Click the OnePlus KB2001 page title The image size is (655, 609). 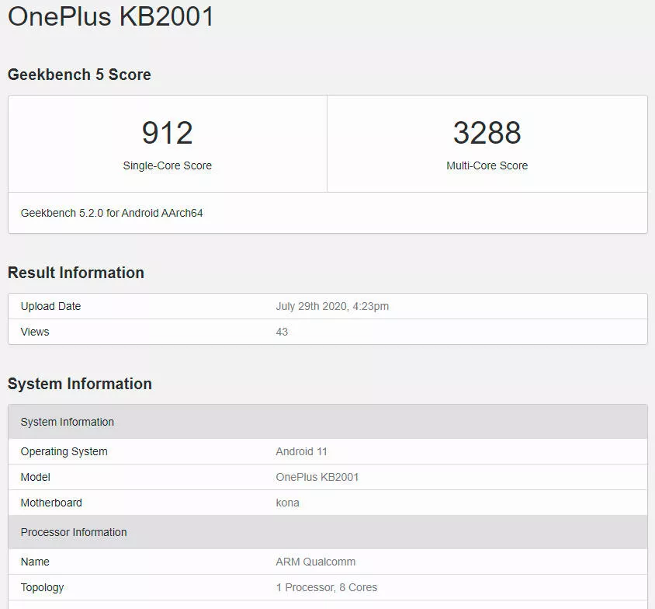[x=111, y=17]
